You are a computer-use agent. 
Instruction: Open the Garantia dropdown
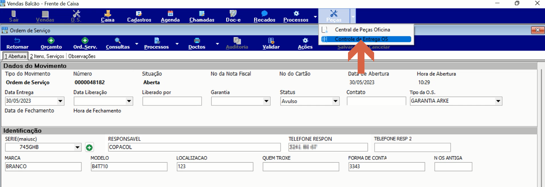266,101
